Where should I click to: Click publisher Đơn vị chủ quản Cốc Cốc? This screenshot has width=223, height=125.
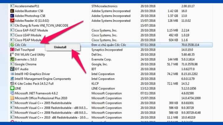[109, 45]
